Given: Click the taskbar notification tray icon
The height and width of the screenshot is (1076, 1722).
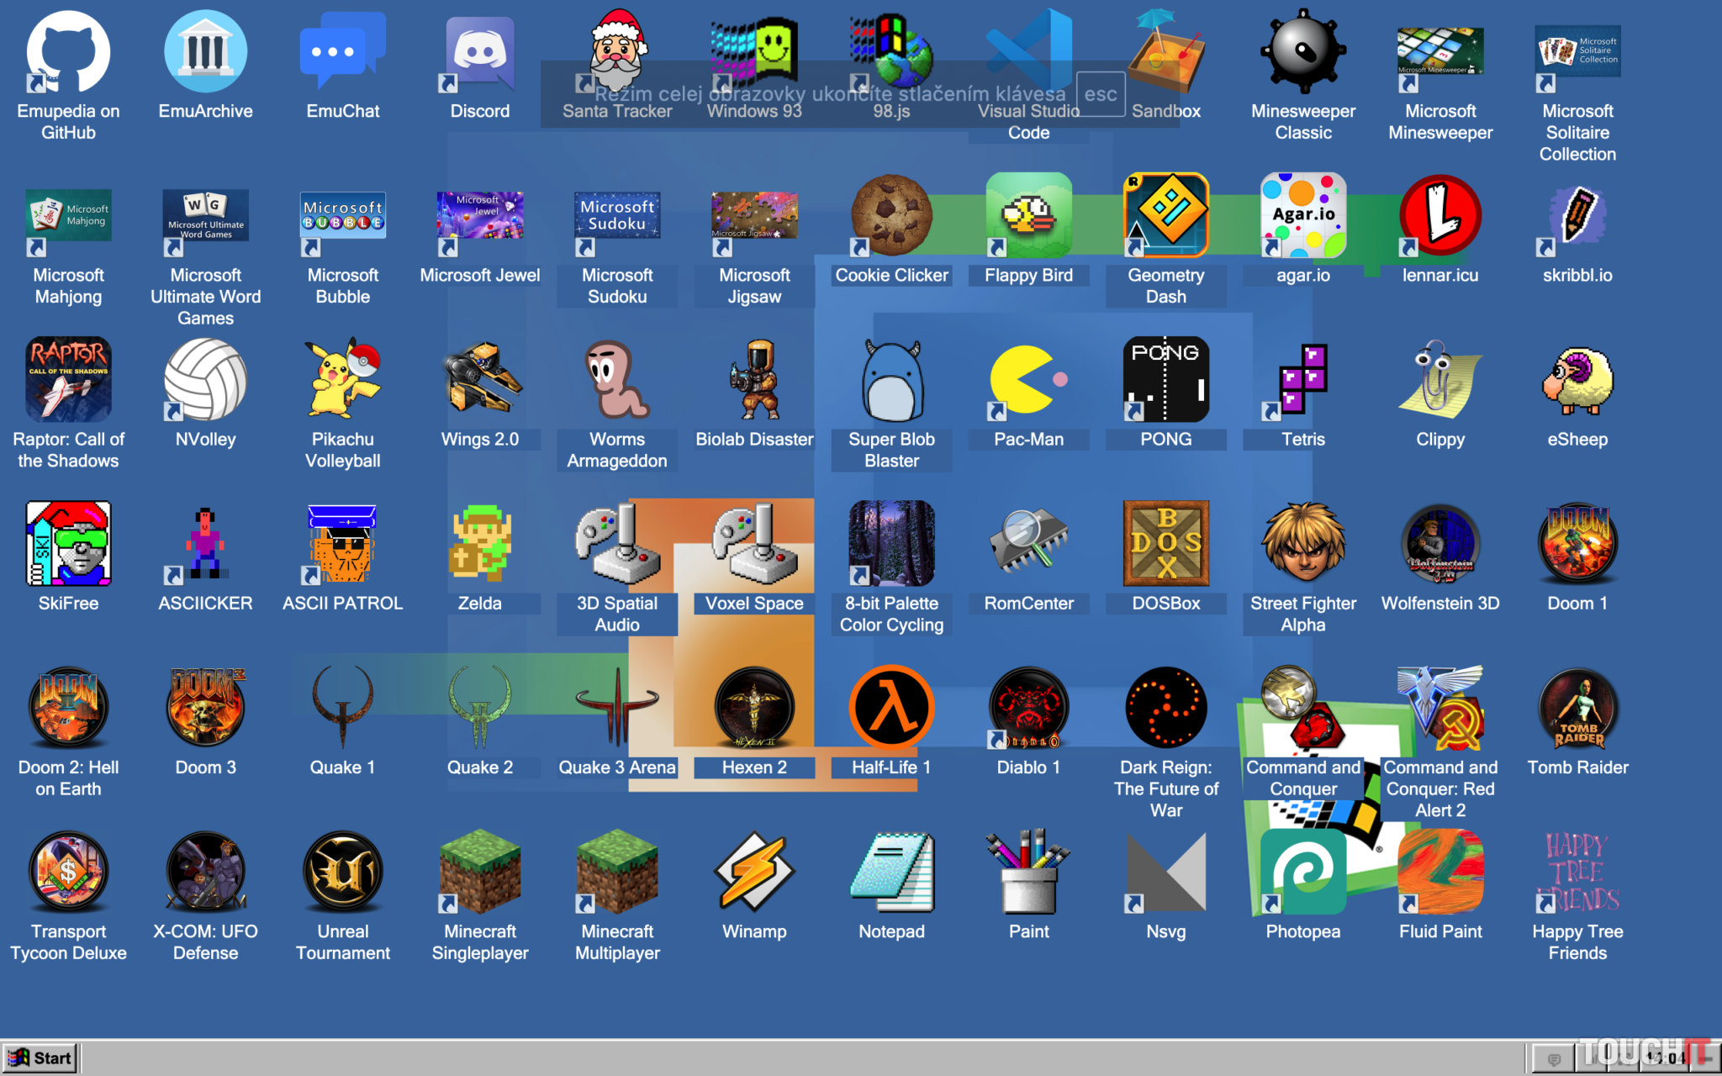Looking at the screenshot, I should (1554, 1059).
